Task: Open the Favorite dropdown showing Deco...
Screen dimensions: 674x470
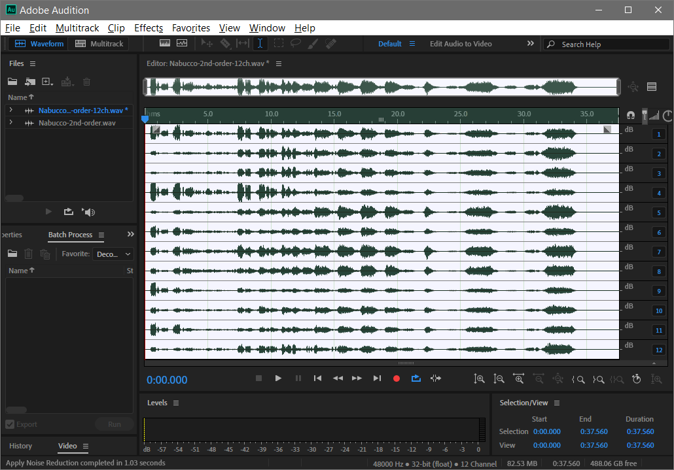Action: click(113, 254)
